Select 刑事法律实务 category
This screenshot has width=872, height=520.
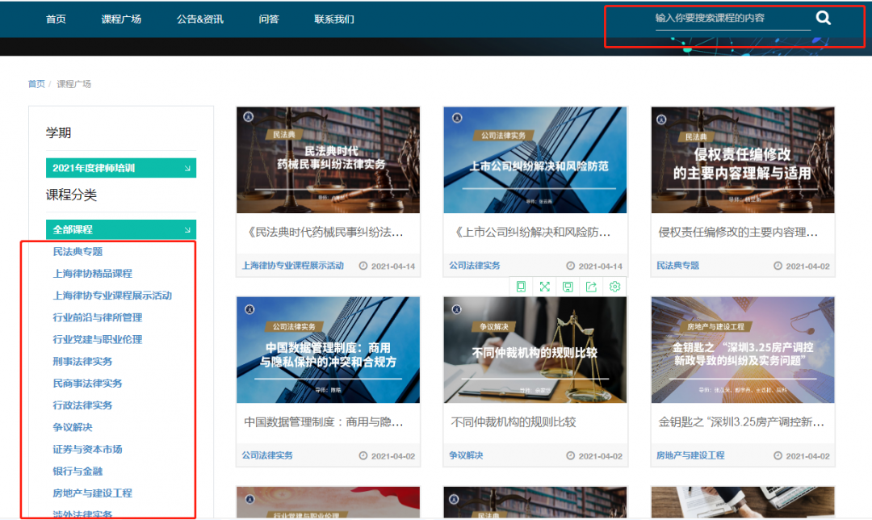coord(82,362)
